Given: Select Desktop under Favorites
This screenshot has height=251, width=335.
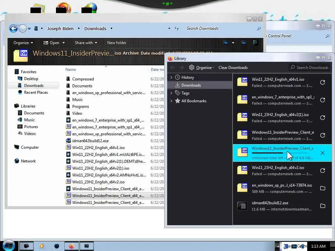Looking at the screenshot, I should point(31,78).
